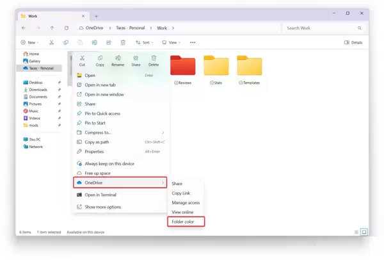Open Downloads in quick access
This screenshot has width=384, height=260.
(35, 90)
